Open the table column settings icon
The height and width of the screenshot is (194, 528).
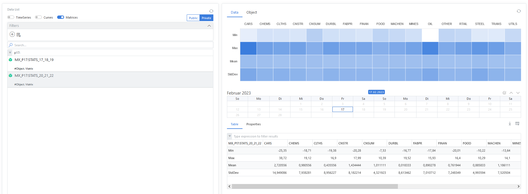point(517,124)
